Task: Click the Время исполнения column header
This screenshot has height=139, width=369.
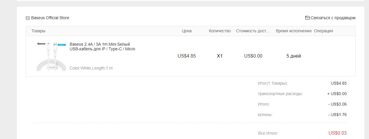Action: pyautogui.click(x=294, y=31)
